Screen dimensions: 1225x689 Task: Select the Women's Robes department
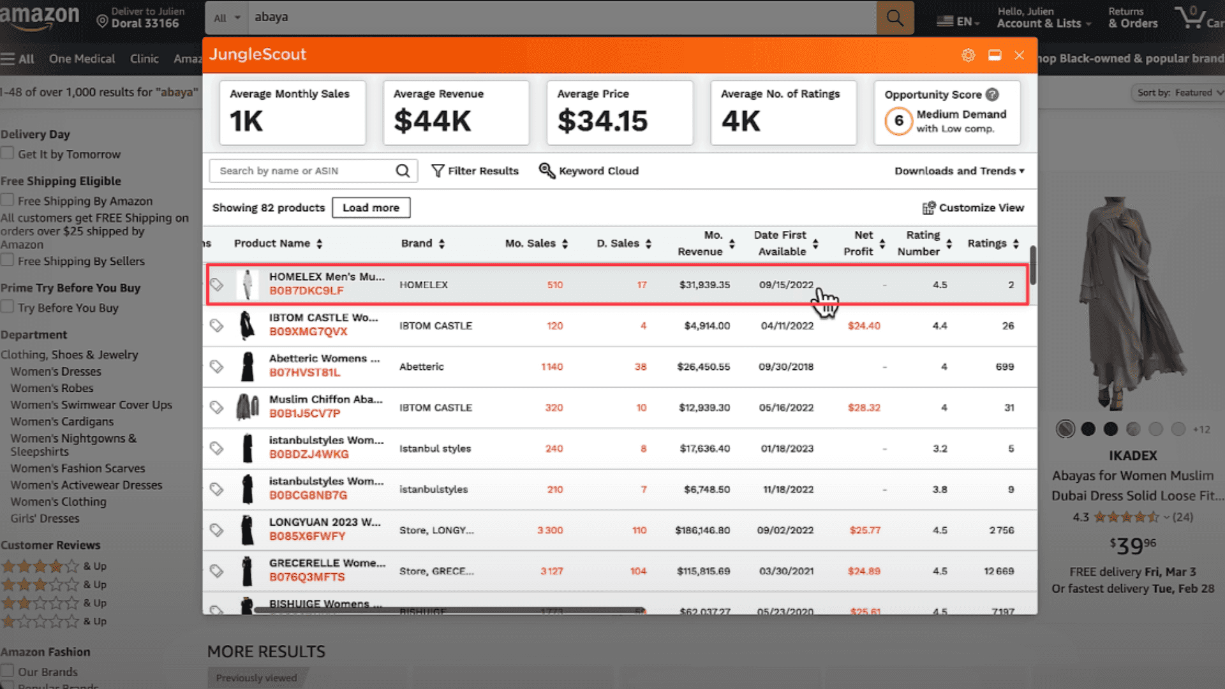(x=52, y=388)
